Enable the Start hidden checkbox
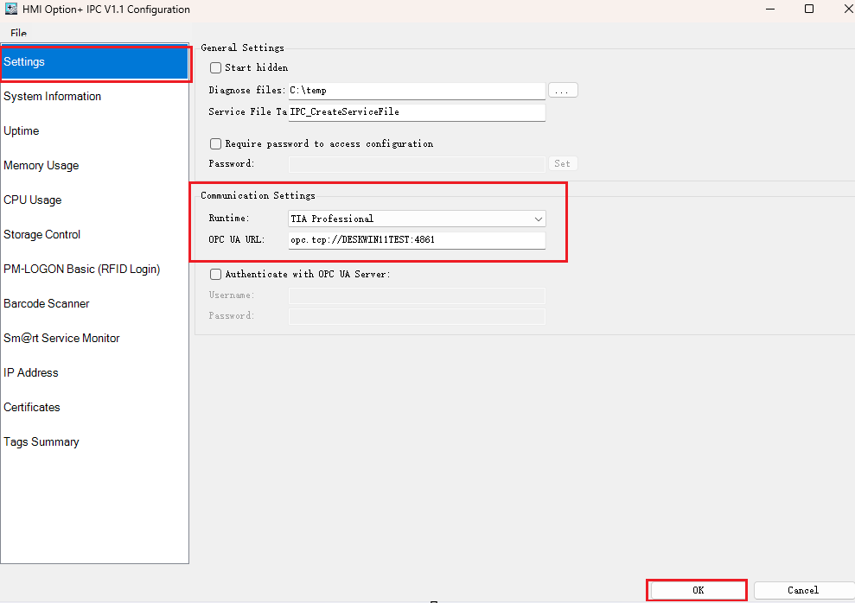This screenshot has width=855, height=603. coord(216,67)
